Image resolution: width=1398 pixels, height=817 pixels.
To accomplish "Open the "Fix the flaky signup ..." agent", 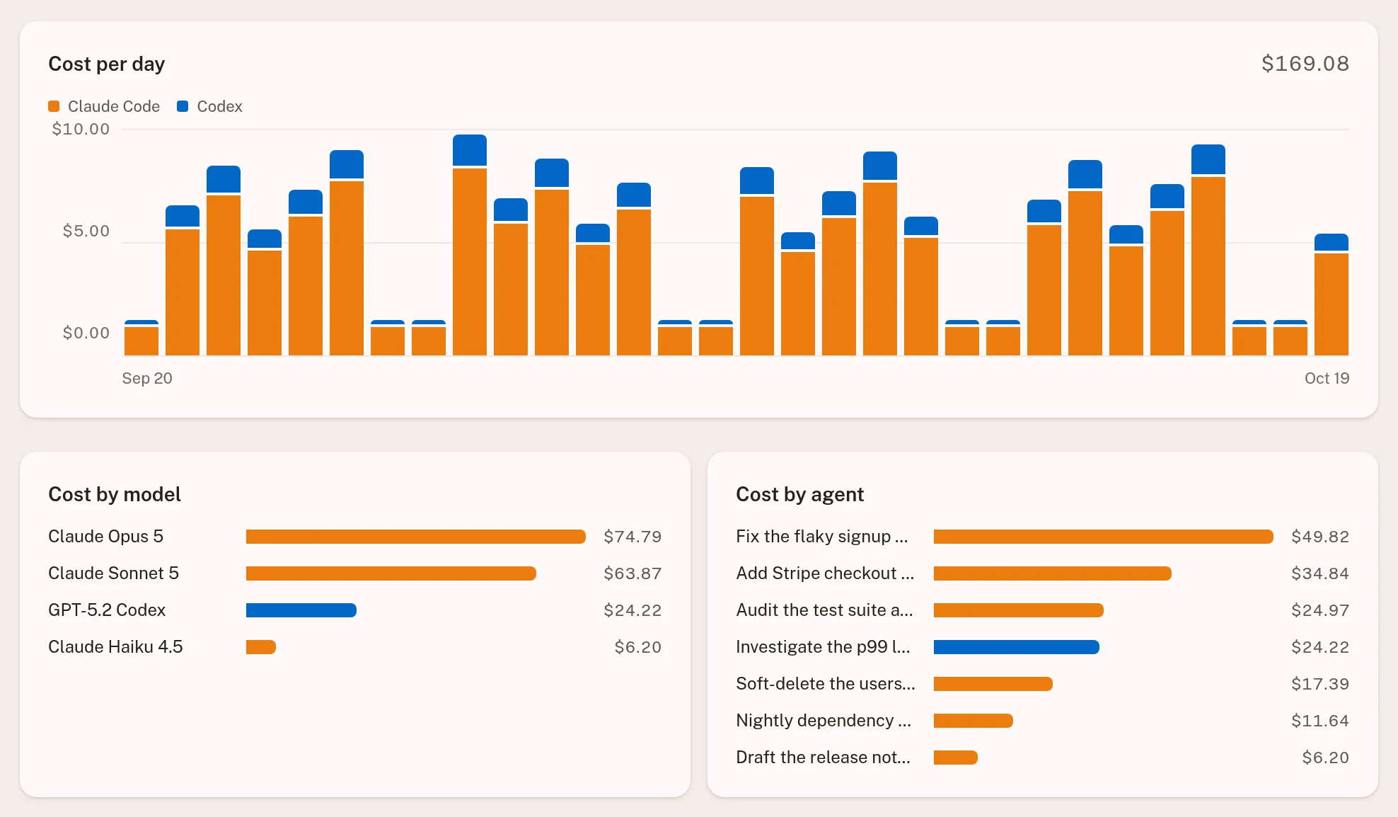I will point(822,537).
